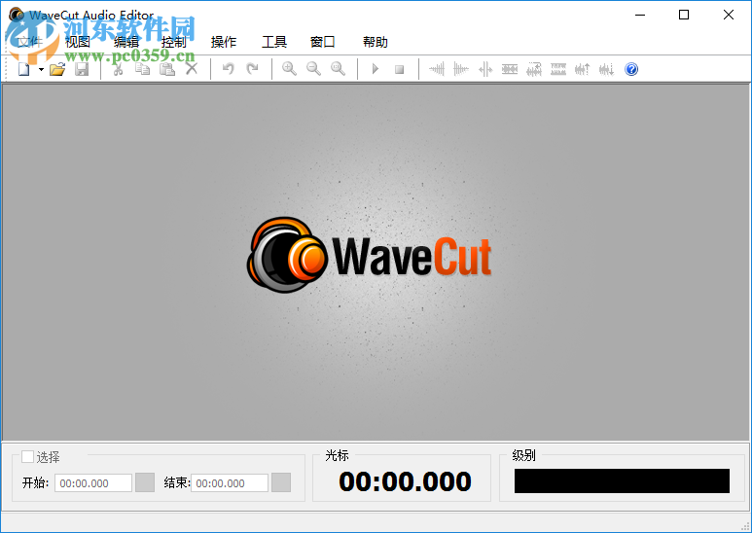Open the 文件 (File) menu
Viewport: 752px width, 533px height.
[x=30, y=42]
